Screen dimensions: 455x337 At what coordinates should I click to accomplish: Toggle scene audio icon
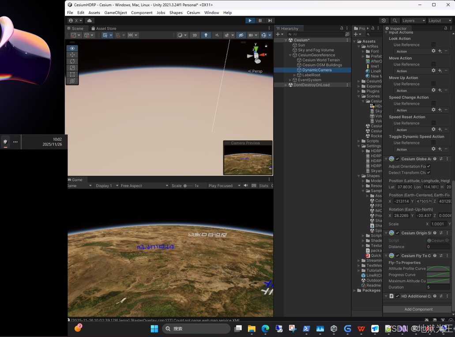coord(217,35)
